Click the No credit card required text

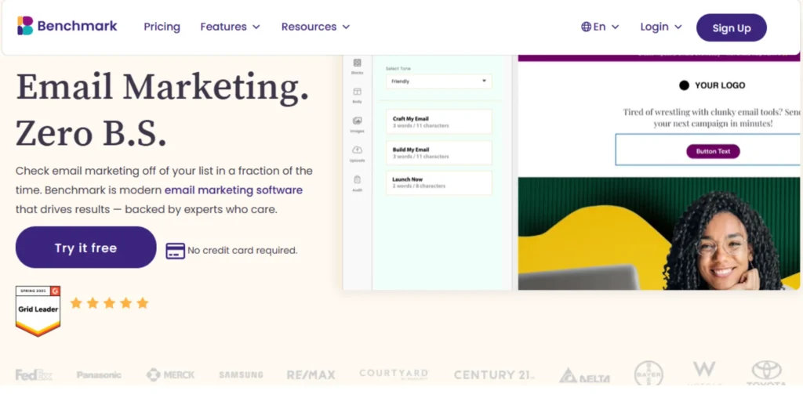[x=242, y=250]
